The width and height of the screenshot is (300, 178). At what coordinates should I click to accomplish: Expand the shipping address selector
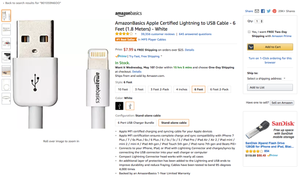266,78
